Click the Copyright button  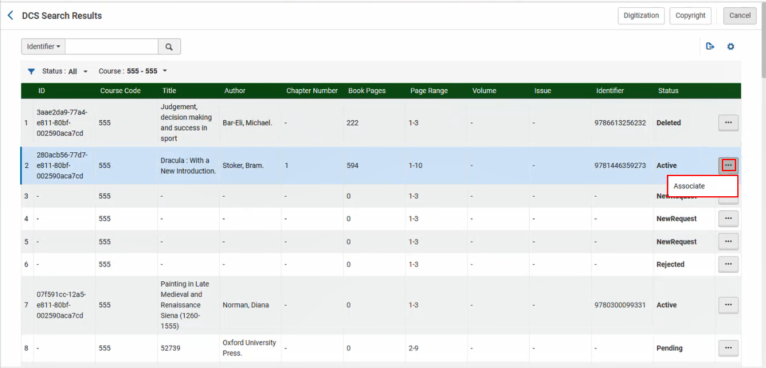pos(690,15)
